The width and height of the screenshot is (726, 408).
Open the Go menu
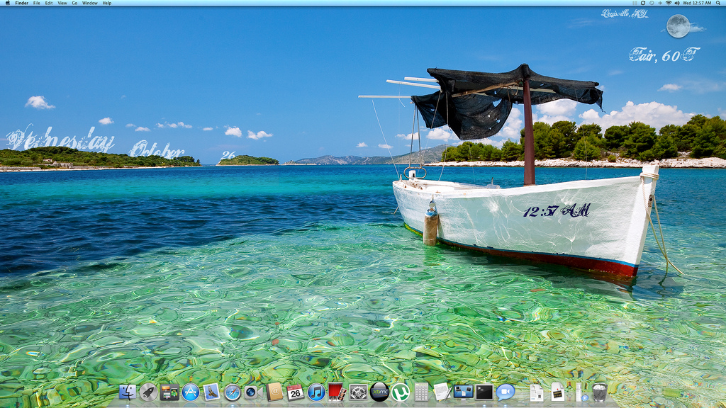(74, 3)
